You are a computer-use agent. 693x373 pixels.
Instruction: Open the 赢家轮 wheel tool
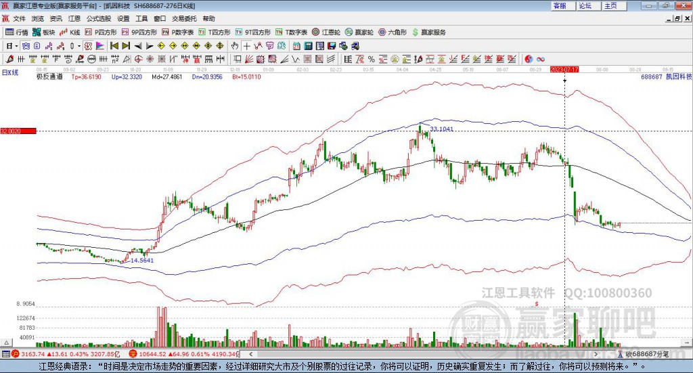pos(359,32)
